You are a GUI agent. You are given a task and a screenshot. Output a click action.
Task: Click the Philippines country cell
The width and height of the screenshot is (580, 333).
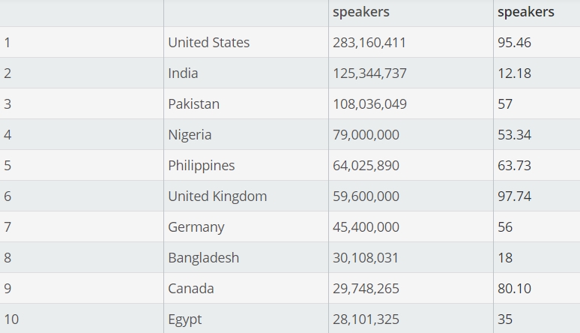[x=201, y=166]
